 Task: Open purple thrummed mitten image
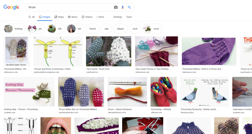click(209, 51)
